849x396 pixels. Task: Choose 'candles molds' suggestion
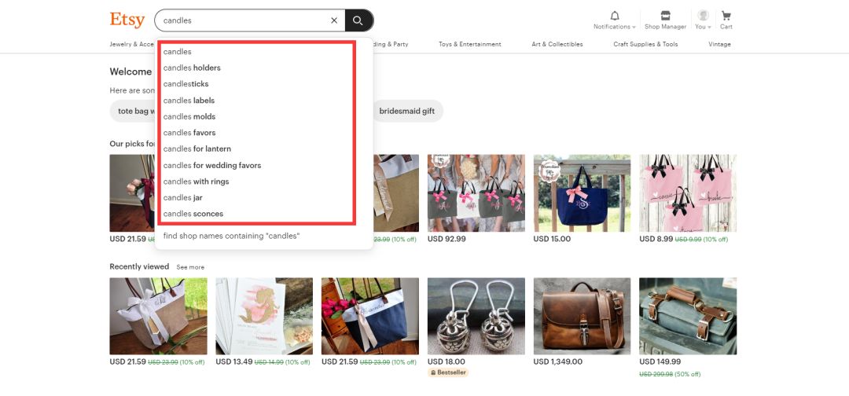pyautogui.click(x=189, y=117)
